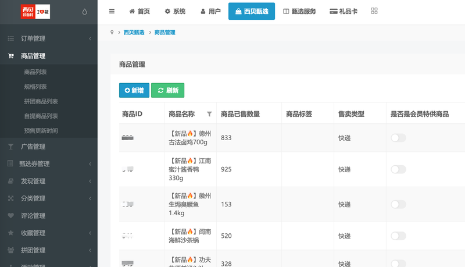The height and width of the screenshot is (267, 465).
Task: Click the 西贝甄选 breadcrumb link
Action: tap(134, 33)
